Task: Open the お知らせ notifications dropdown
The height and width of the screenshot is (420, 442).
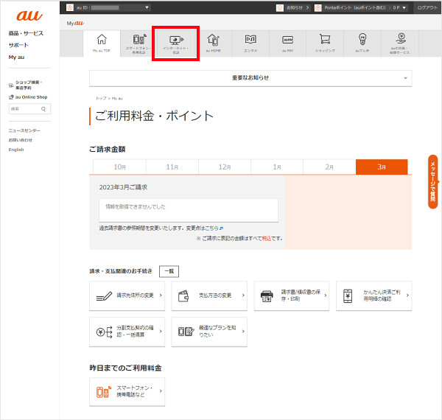Action: point(293,7)
